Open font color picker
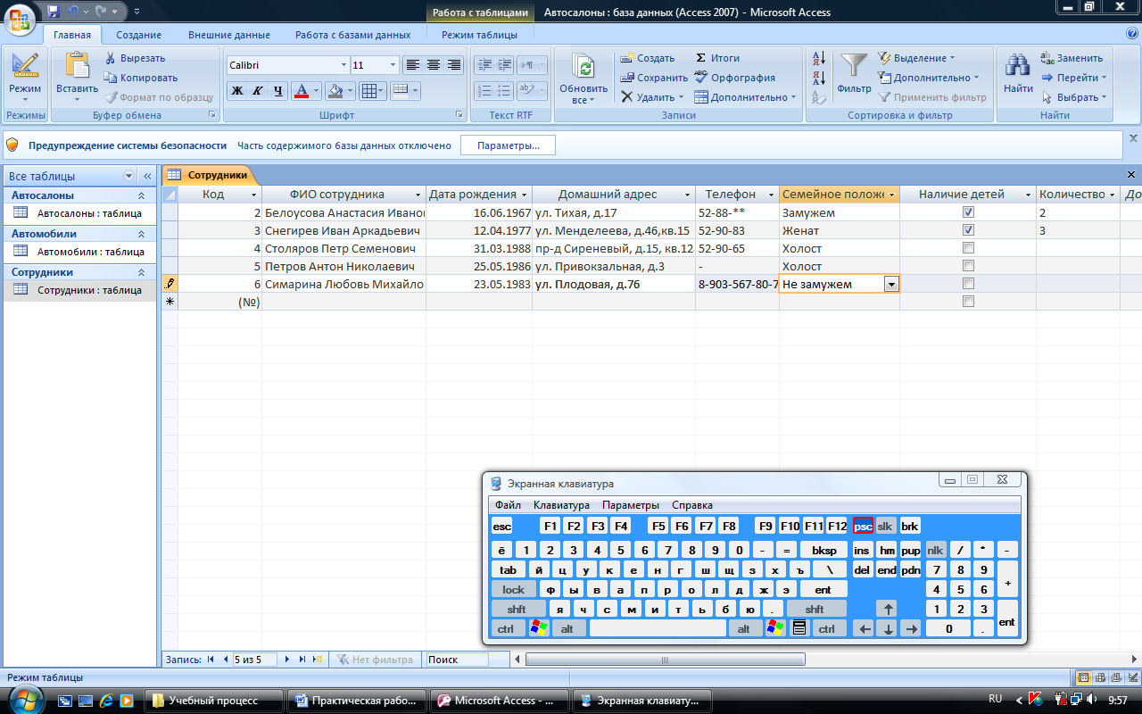The image size is (1142, 714). [316, 90]
